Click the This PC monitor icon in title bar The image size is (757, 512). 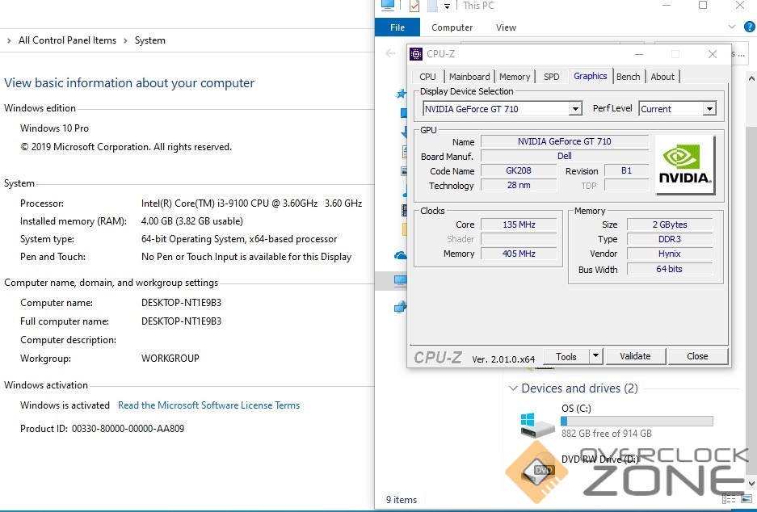click(388, 6)
